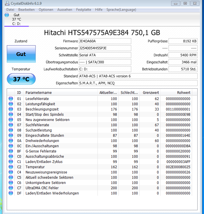Minimize the CrystalDiskInfo window
The image size is (204, 214).
(x=175, y=3)
